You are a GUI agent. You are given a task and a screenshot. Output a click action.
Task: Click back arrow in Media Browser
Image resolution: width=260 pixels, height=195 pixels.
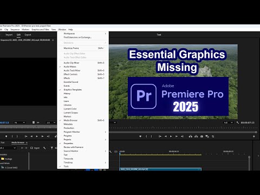pos(22,148)
